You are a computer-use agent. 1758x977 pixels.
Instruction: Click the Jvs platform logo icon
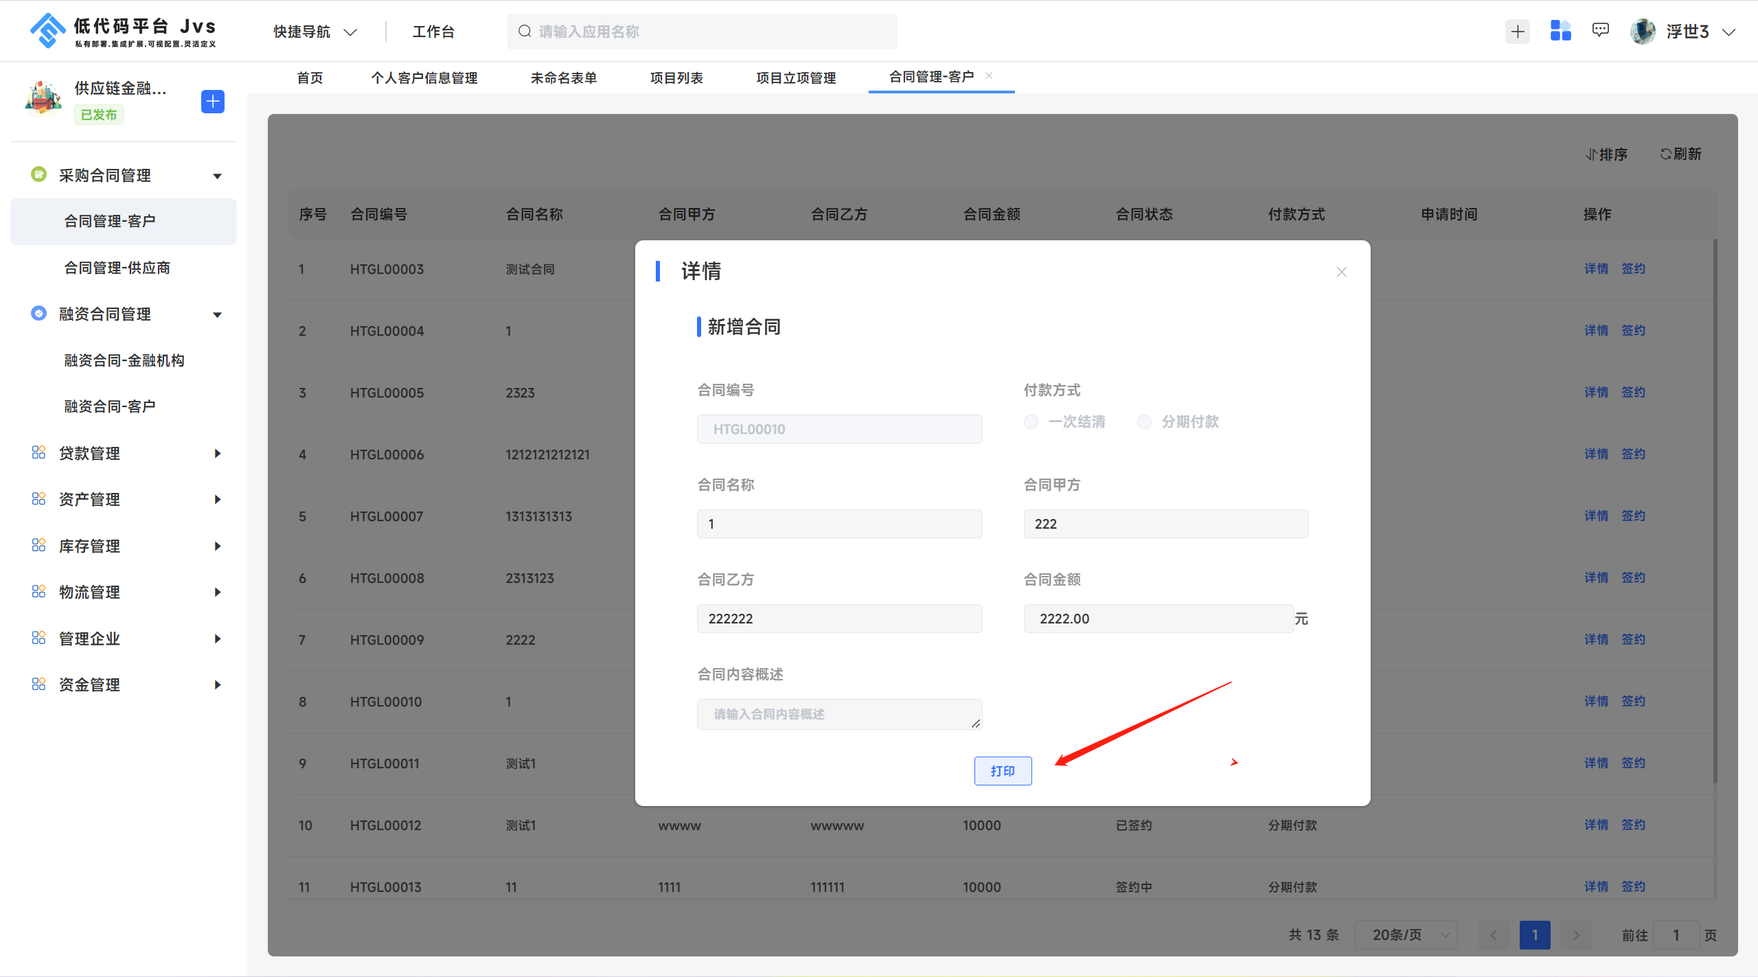pyautogui.click(x=48, y=31)
